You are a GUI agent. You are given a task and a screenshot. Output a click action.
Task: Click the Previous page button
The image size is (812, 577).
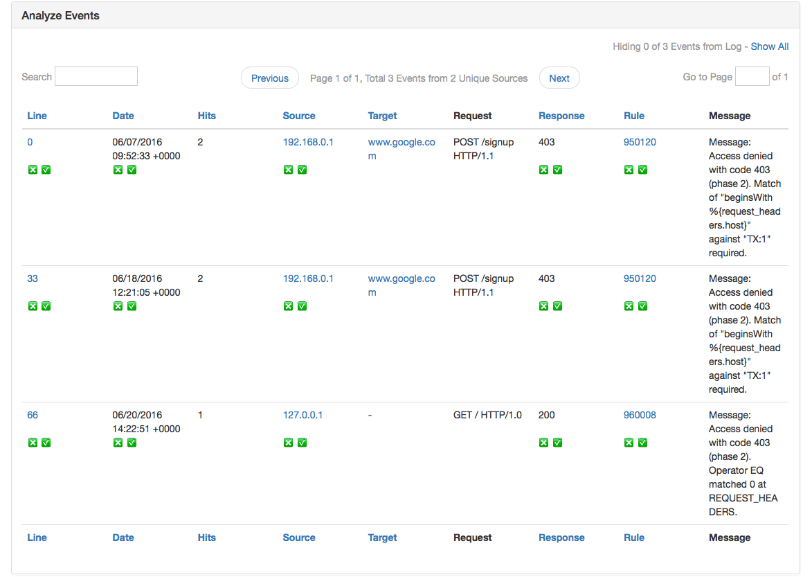pos(269,78)
